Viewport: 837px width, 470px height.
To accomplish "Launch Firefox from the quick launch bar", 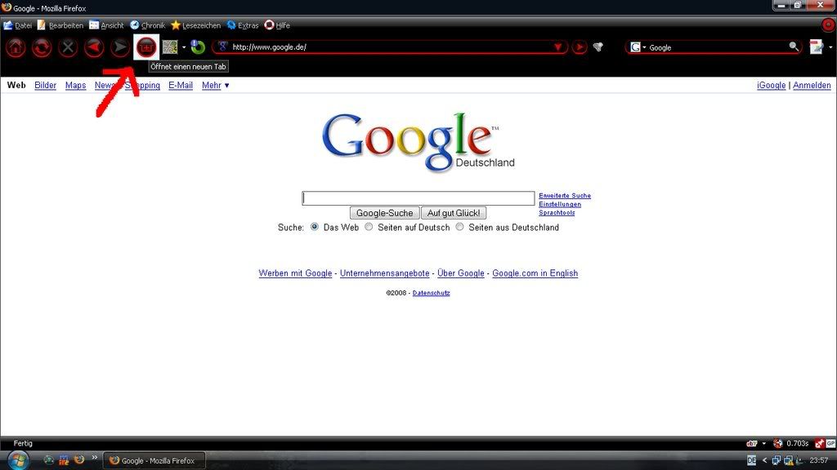I will tap(79, 459).
